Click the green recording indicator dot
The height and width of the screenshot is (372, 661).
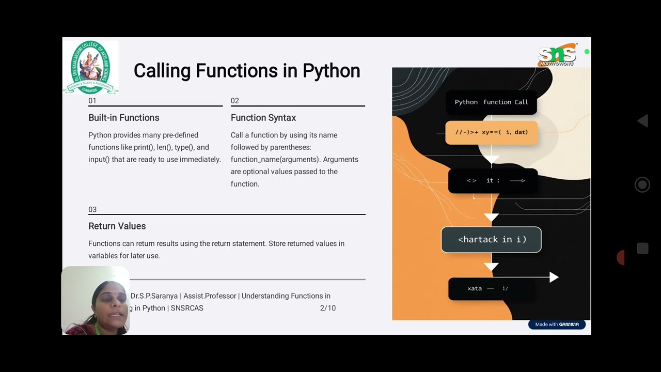tap(587, 52)
